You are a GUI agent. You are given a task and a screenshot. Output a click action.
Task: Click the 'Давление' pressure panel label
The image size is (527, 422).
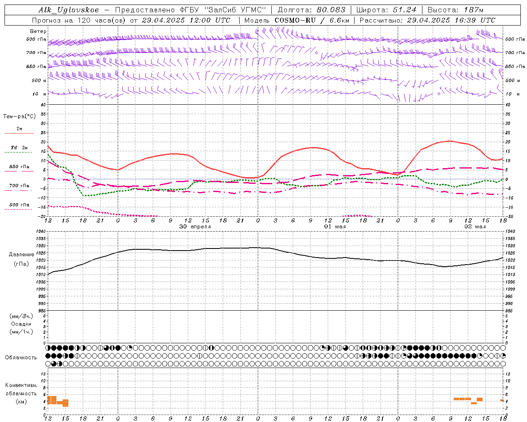click(x=21, y=255)
